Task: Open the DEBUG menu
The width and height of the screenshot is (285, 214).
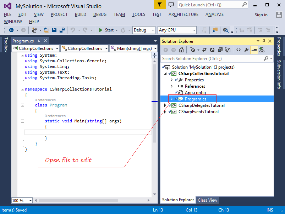Action: point(100,15)
